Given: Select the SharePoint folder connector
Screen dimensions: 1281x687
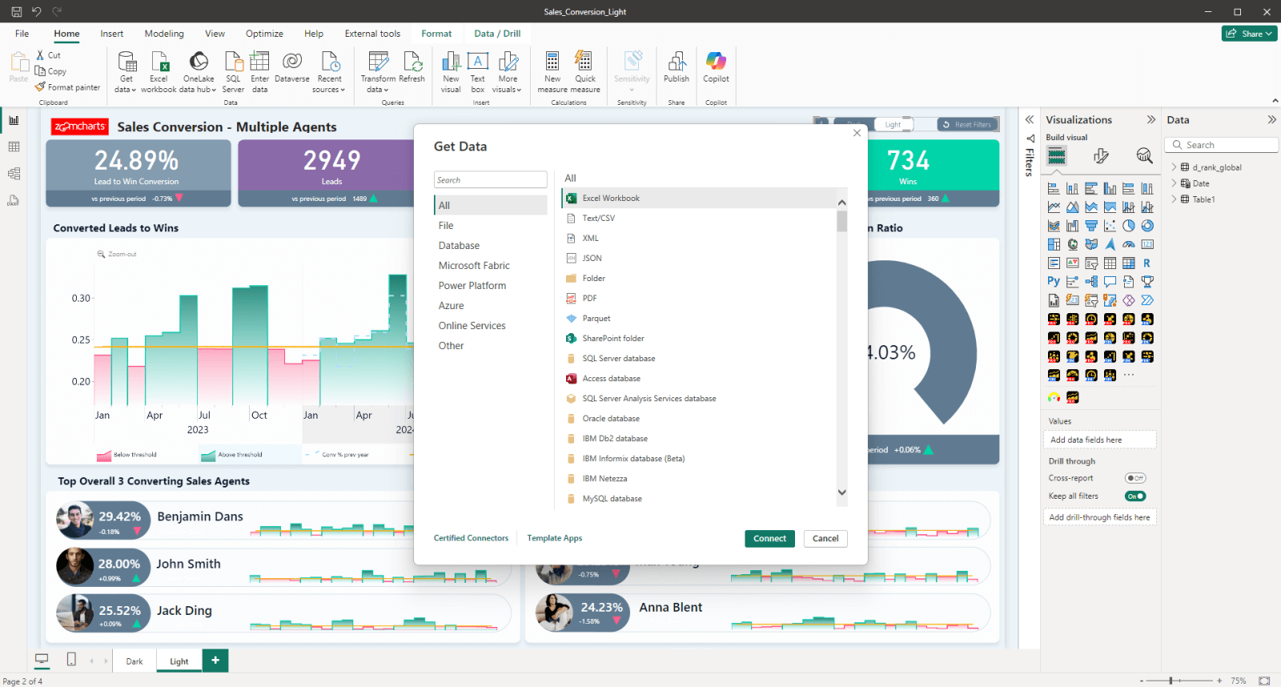Looking at the screenshot, I should pyautogui.click(x=613, y=339).
